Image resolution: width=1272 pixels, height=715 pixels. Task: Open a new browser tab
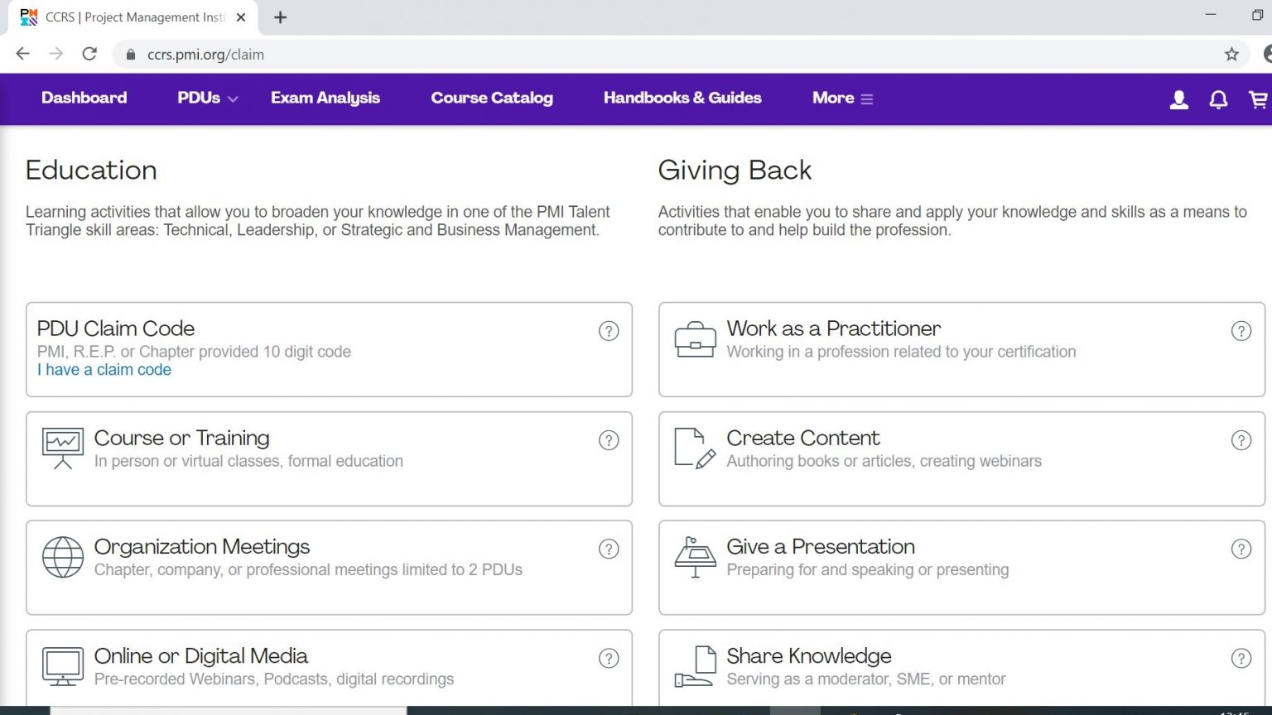pyautogui.click(x=281, y=17)
